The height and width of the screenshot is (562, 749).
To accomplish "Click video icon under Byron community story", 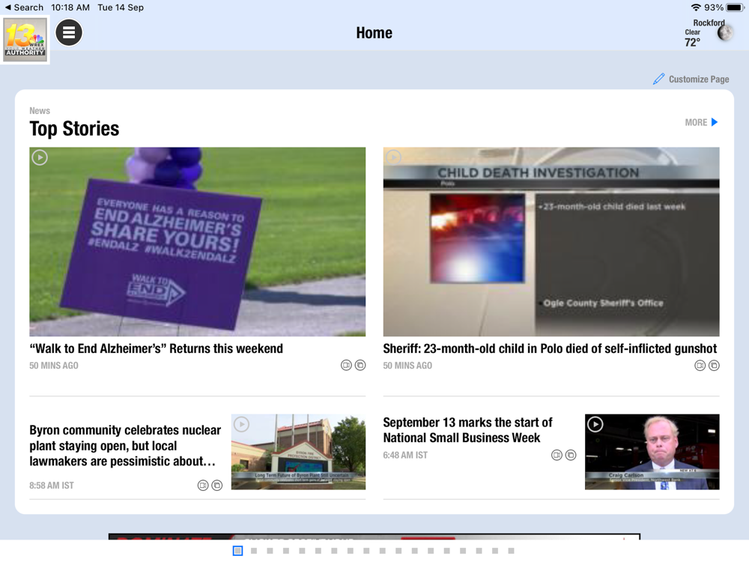I will (x=202, y=486).
